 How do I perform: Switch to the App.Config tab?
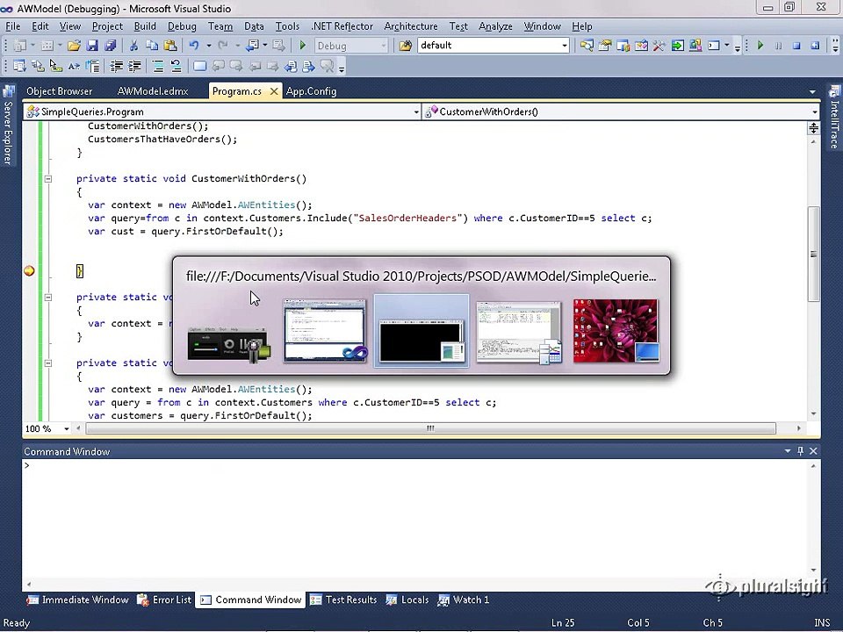pos(311,91)
